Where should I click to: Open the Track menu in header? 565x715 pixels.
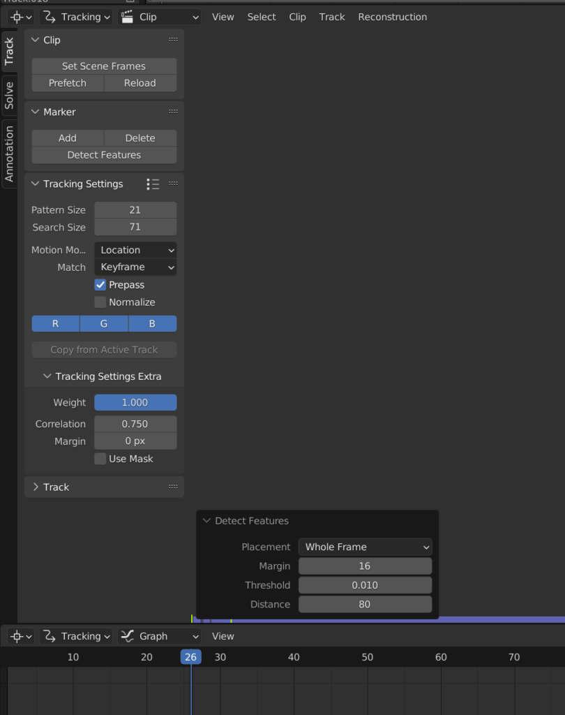coord(332,17)
